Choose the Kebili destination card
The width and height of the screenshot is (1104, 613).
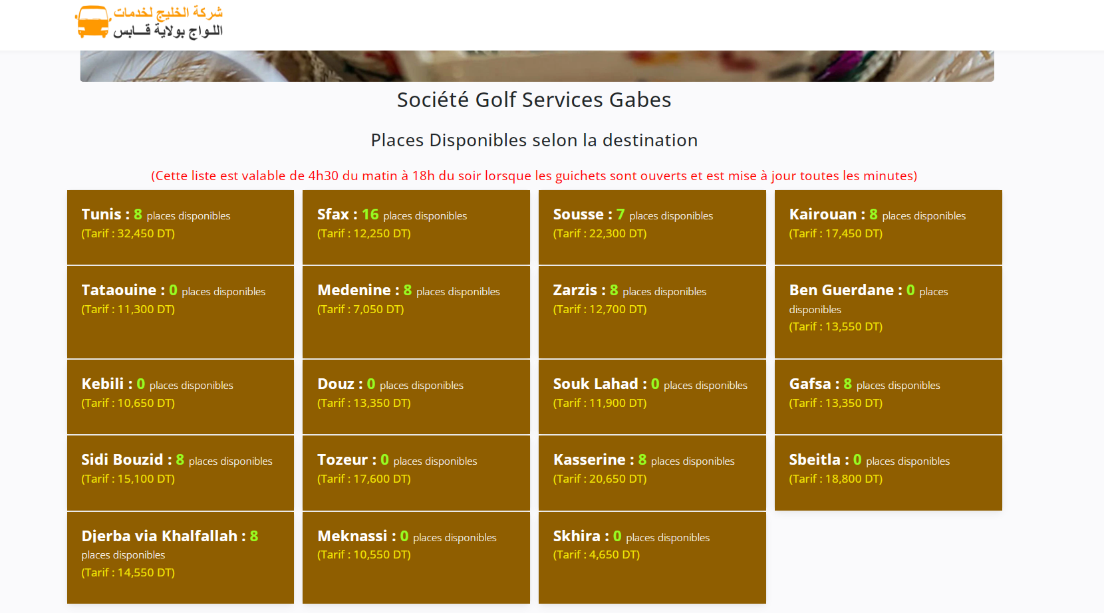(180, 396)
